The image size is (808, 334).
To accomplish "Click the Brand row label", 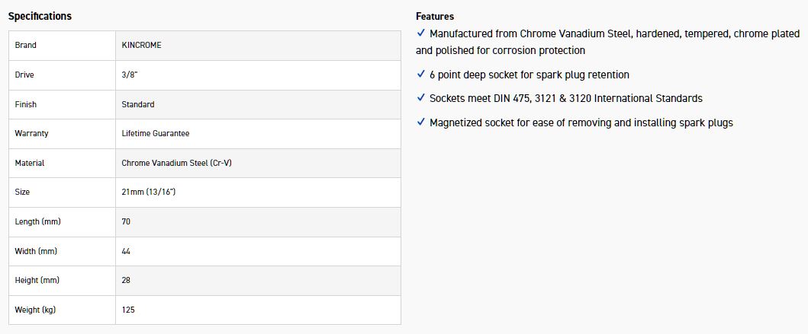I will click(x=26, y=46).
